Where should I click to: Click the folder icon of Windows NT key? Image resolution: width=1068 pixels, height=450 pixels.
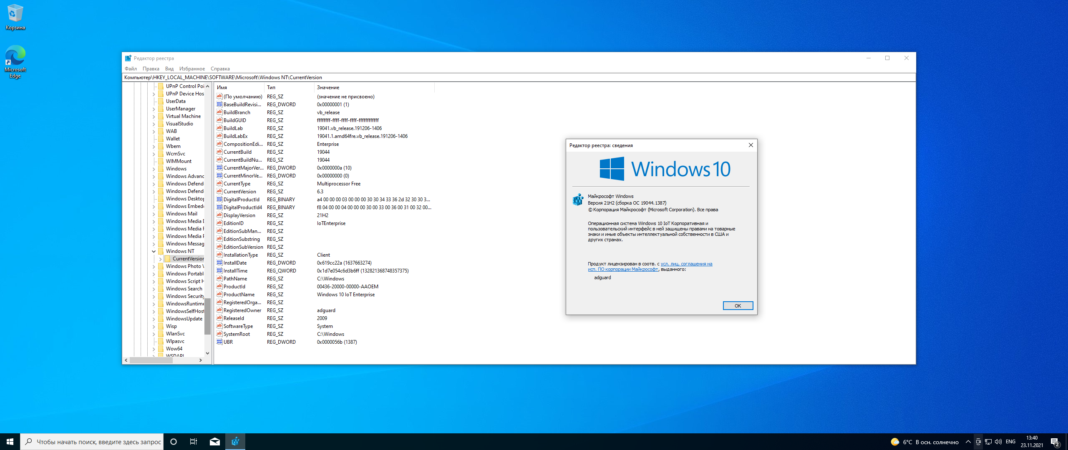[161, 251]
